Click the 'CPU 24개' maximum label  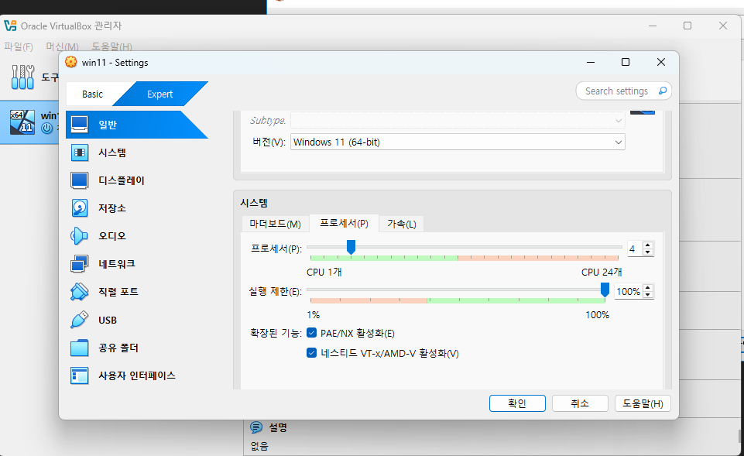[x=602, y=272]
